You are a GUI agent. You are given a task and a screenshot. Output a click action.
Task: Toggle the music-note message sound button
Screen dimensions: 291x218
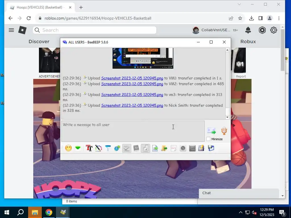(145, 148)
